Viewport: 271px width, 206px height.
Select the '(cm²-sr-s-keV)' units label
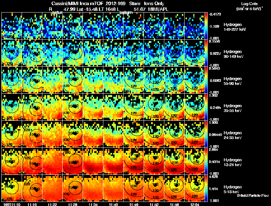tap(249, 9)
